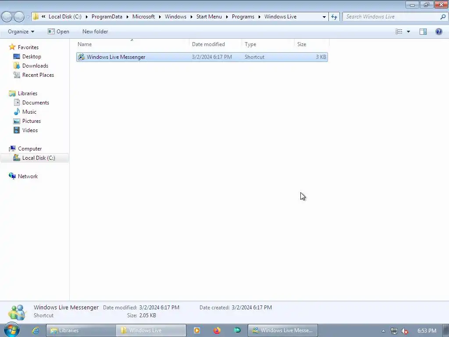
Task: Create a New folder
Action: click(95, 32)
